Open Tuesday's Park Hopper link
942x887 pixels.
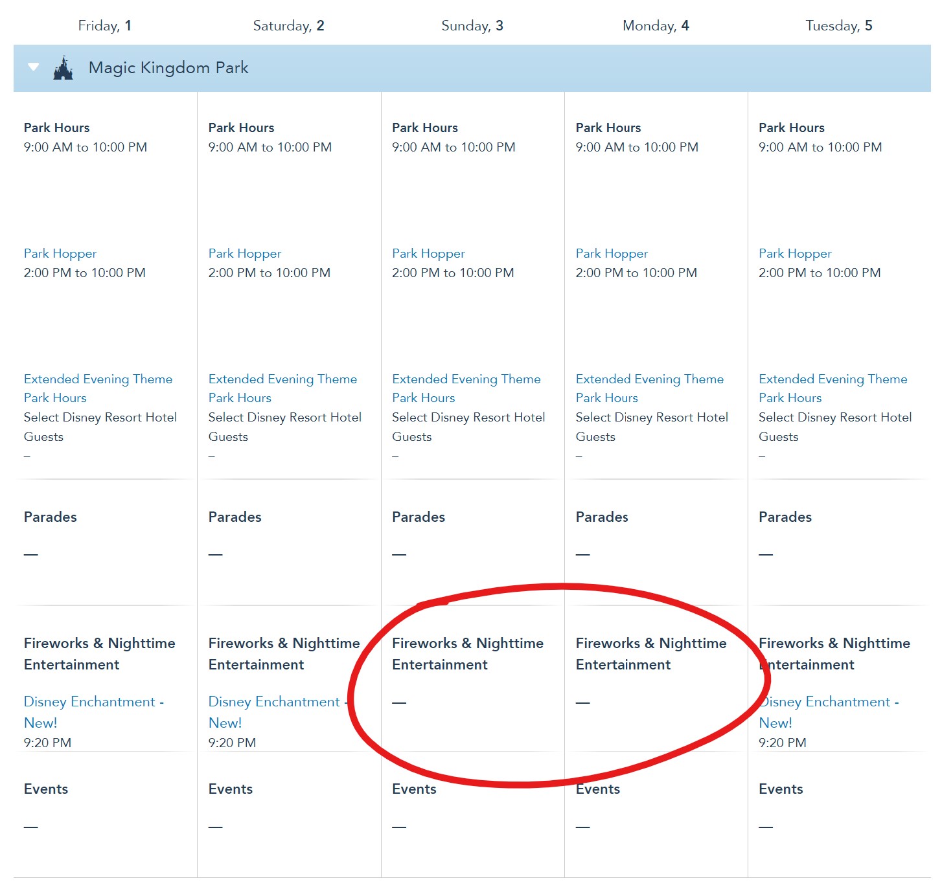coord(796,254)
